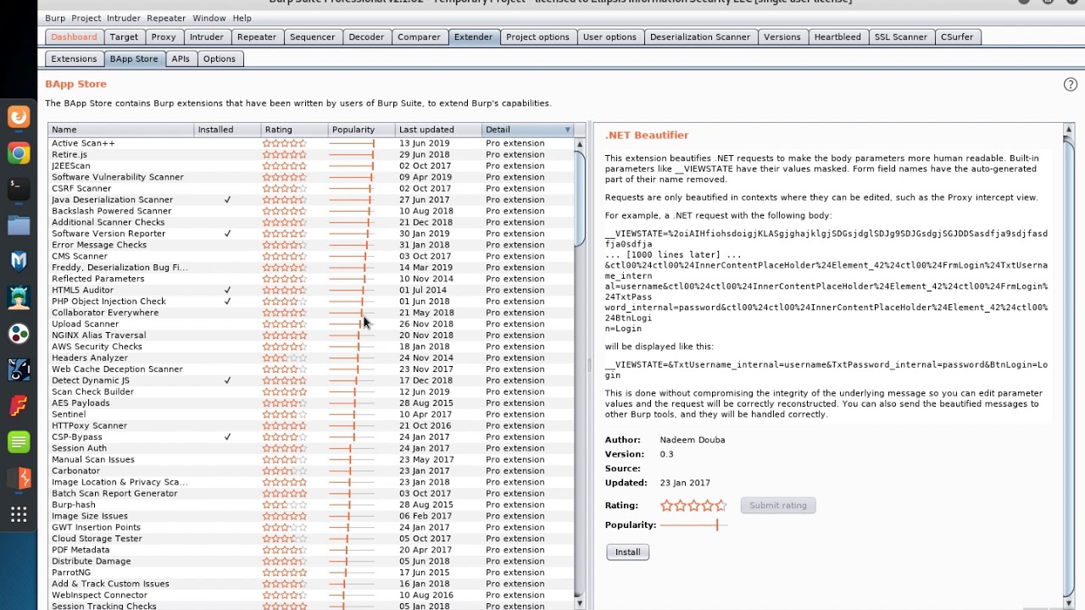1085x610 pixels.
Task: Select the J2EEScan extension
Action: (x=311, y=166)
